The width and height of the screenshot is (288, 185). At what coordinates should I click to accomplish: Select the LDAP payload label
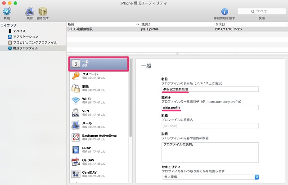[87, 148]
